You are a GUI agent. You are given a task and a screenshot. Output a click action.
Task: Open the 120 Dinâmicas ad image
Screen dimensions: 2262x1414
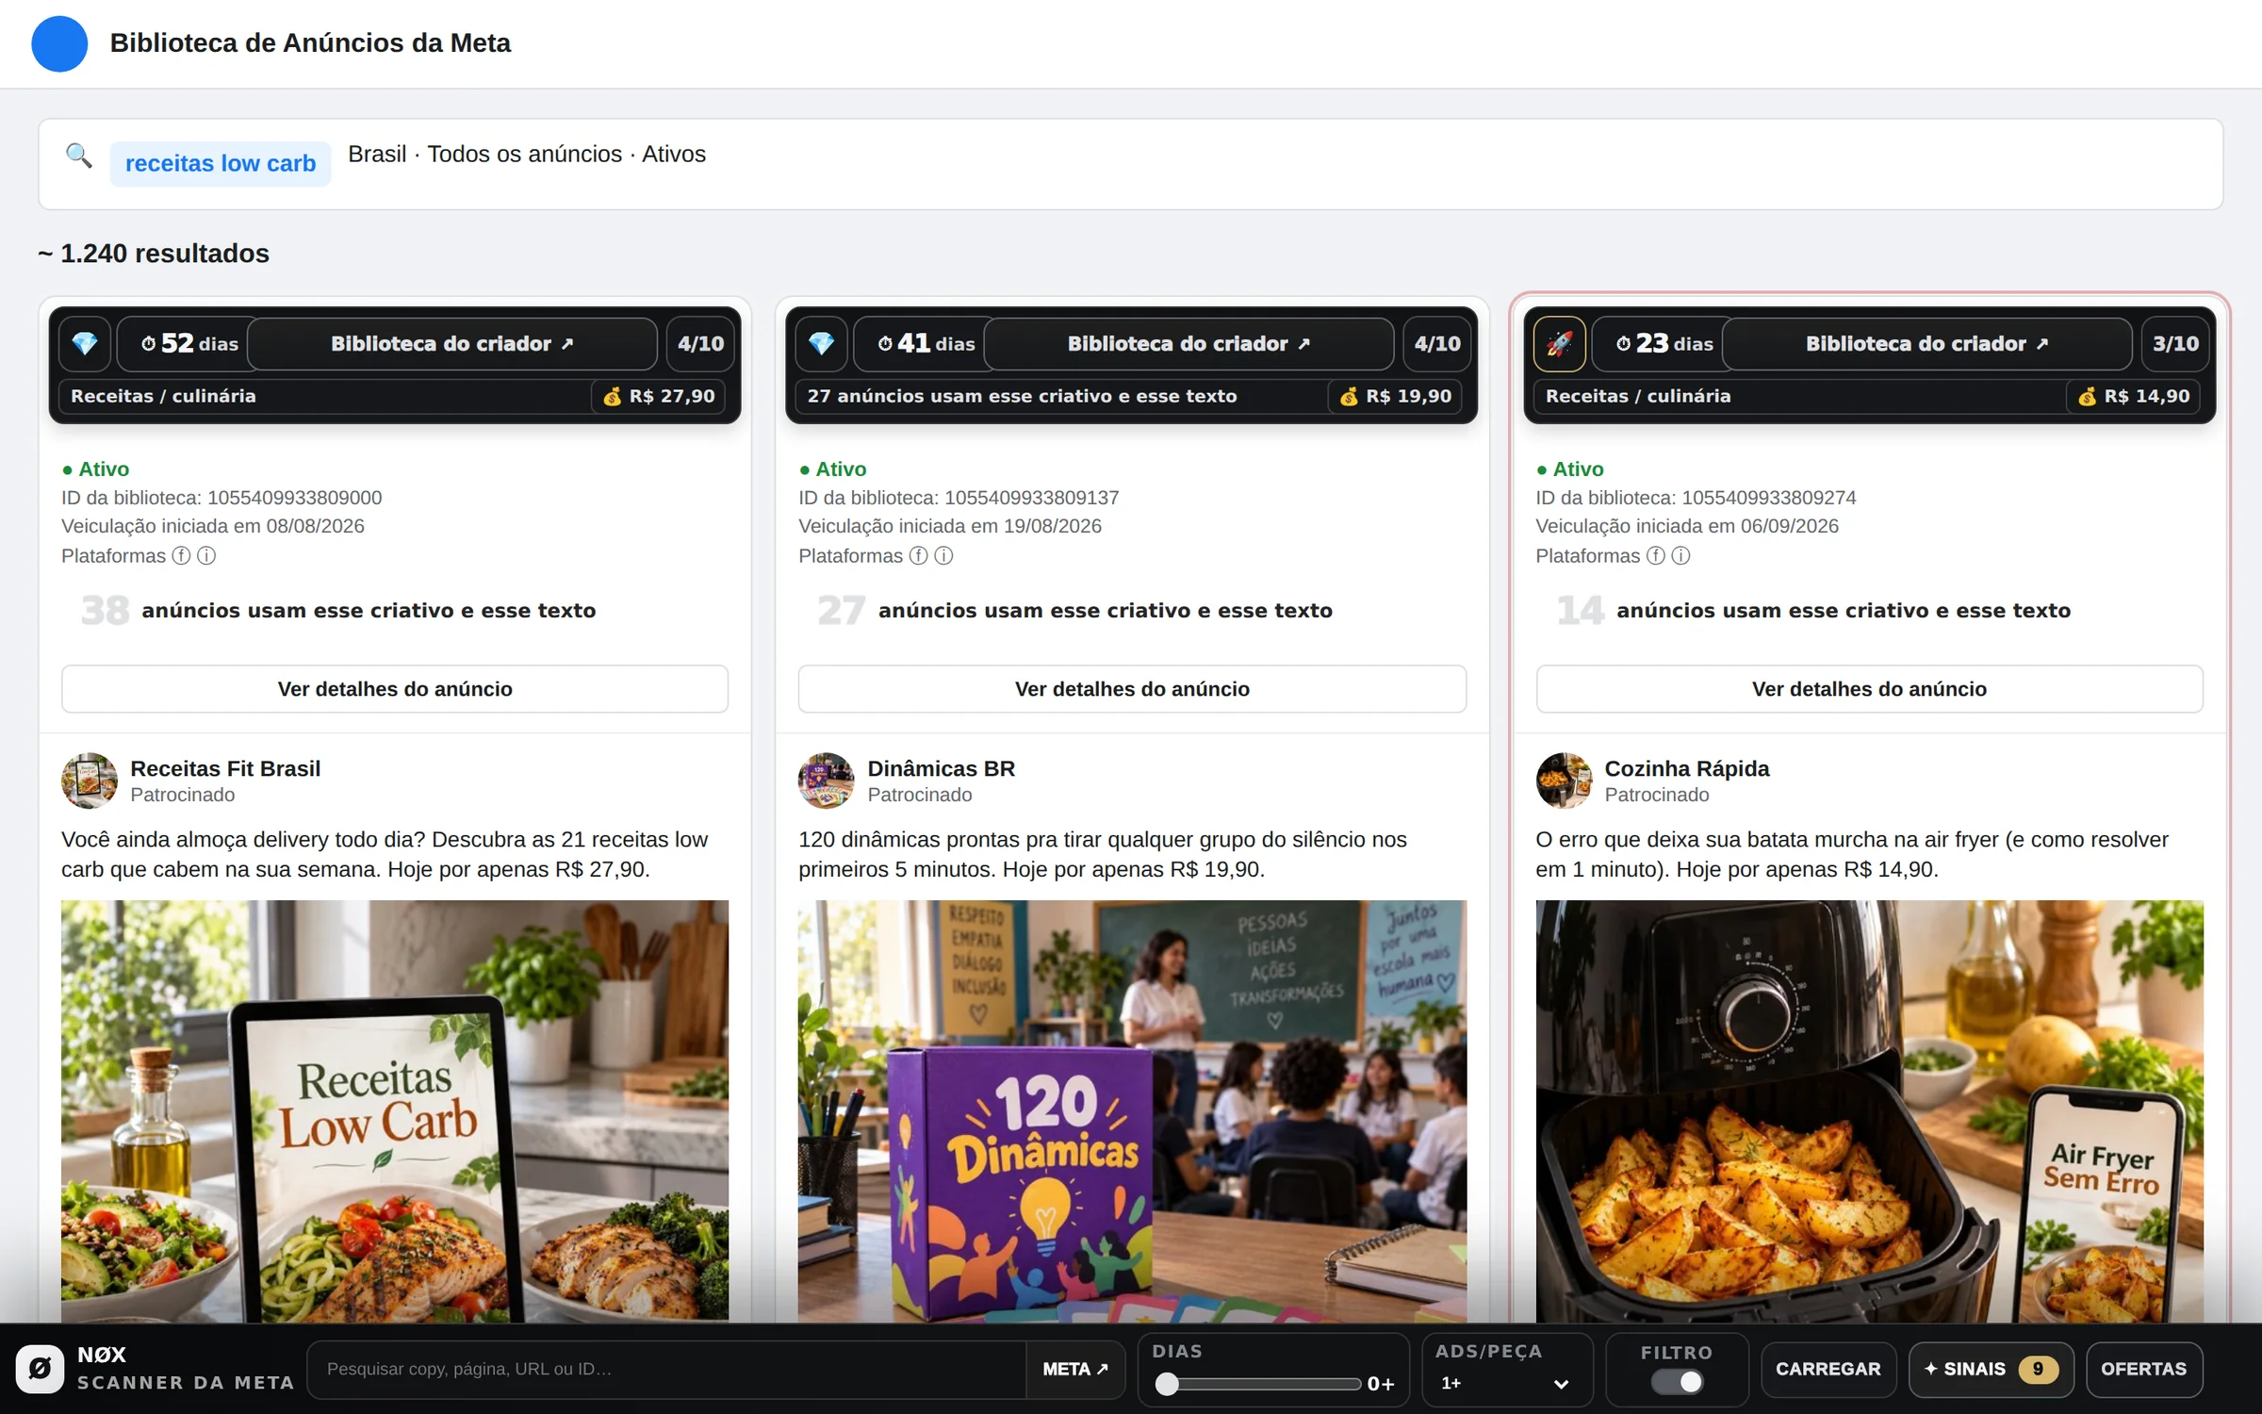tap(1132, 1110)
